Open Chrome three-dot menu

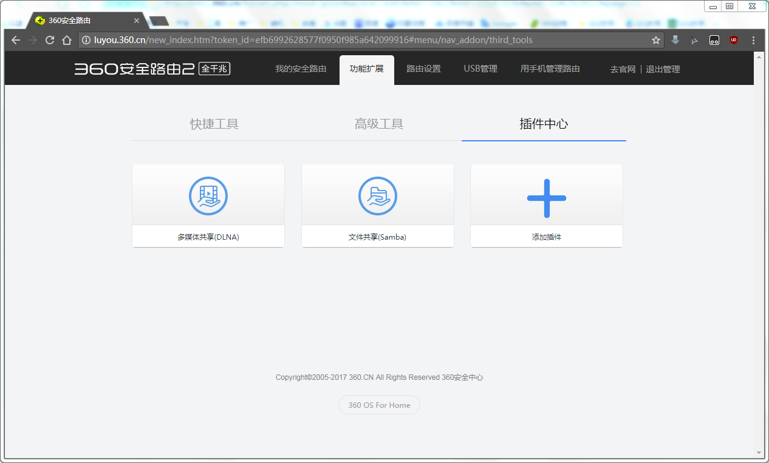[754, 40]
